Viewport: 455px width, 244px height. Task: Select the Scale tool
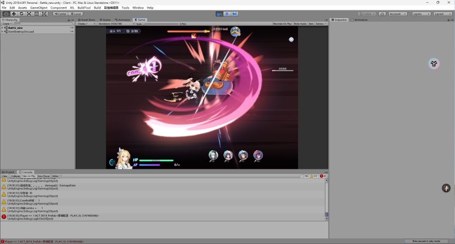(29, 14)
